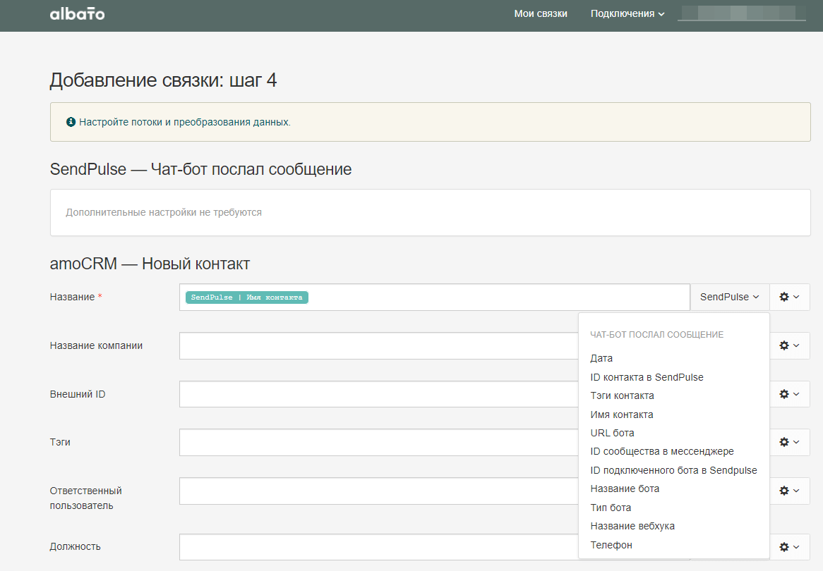Select Название вебхука option
Image resolution: width=823 pixels, height=571 pixels.
pos(632,526)
